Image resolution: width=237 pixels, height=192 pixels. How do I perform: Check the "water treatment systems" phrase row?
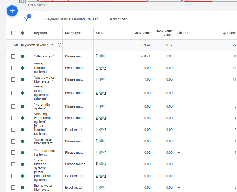(x=13, y=68)
